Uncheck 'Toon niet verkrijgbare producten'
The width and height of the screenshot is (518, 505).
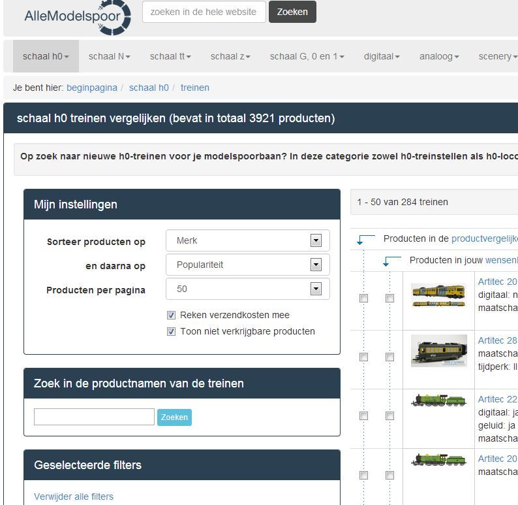pyautogui.click(x=172, y=331)
